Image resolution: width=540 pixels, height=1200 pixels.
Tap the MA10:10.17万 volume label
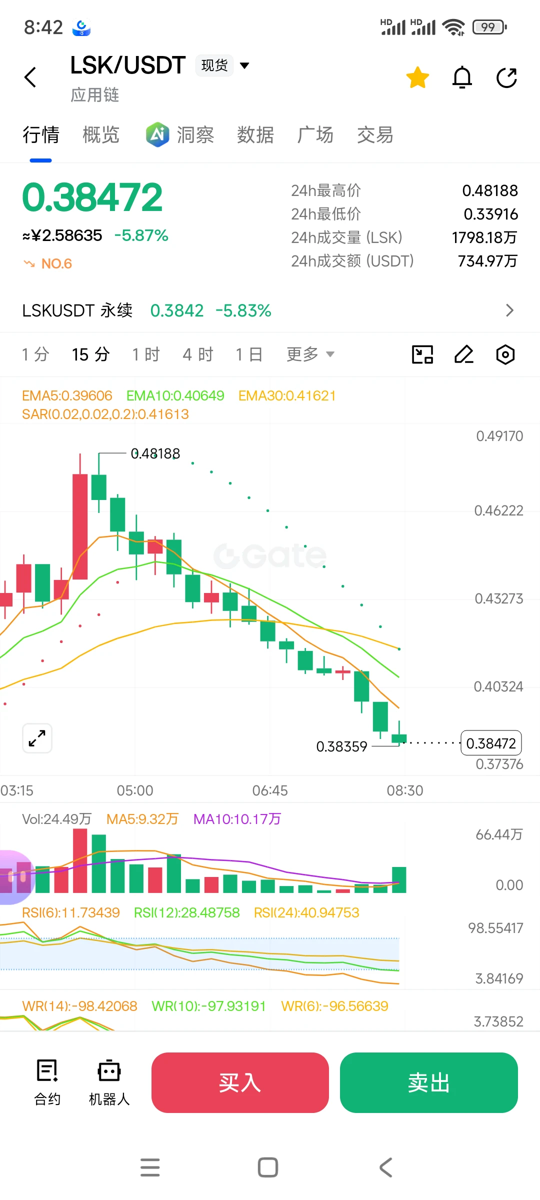coord(237,819)
